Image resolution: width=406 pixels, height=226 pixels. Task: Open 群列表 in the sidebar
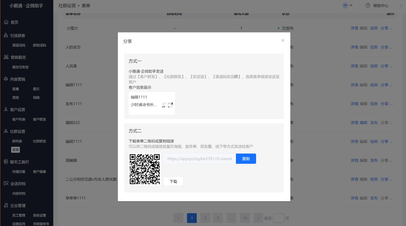(x=17, y=141)
